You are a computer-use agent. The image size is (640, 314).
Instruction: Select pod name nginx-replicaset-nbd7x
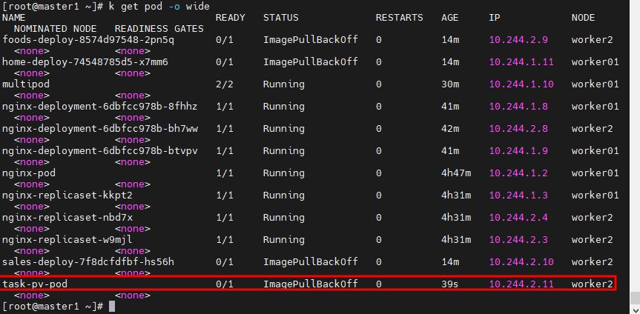pyautogui.click(x=67, y=217)
